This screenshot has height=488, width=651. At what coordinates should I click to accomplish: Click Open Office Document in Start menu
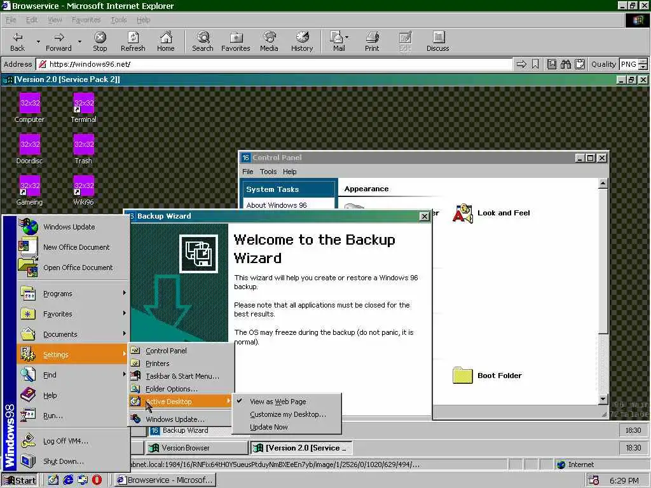72,268
